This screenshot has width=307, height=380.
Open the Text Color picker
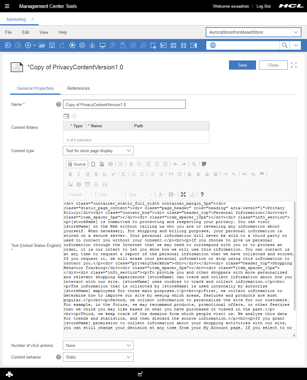tap(161, 194)
